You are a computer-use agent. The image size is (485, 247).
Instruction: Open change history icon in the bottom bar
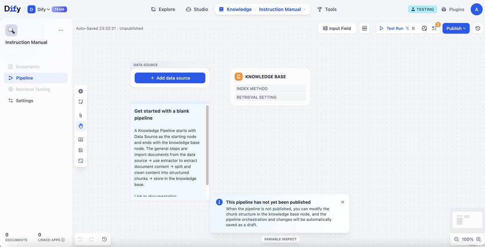105,239
